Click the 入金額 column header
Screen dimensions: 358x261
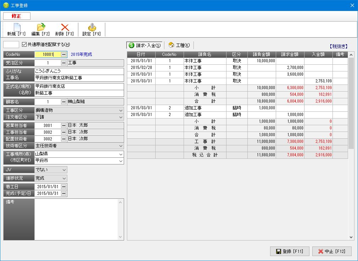point(318,54)
